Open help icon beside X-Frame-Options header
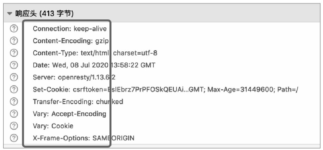 (14, 138)
